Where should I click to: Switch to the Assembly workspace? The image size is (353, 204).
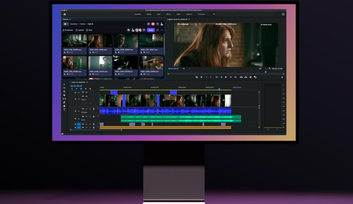point(138,14)
